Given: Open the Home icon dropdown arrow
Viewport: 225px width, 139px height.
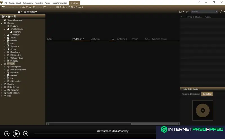Looking at the screenshot, I should [x=22, y=12].
